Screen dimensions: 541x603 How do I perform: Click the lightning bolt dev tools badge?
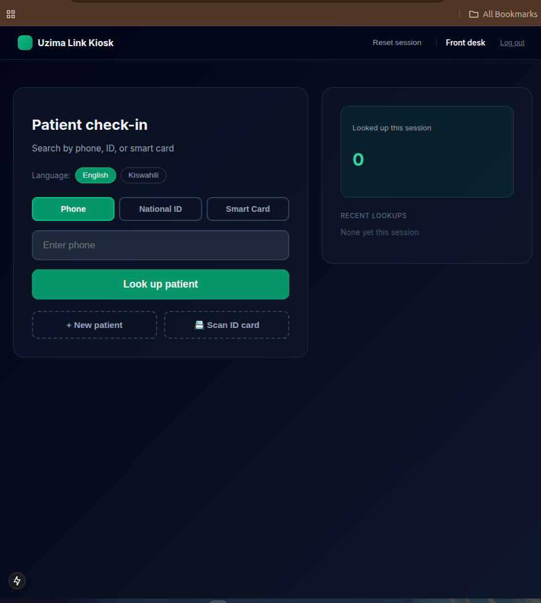[x=17, y=581]
